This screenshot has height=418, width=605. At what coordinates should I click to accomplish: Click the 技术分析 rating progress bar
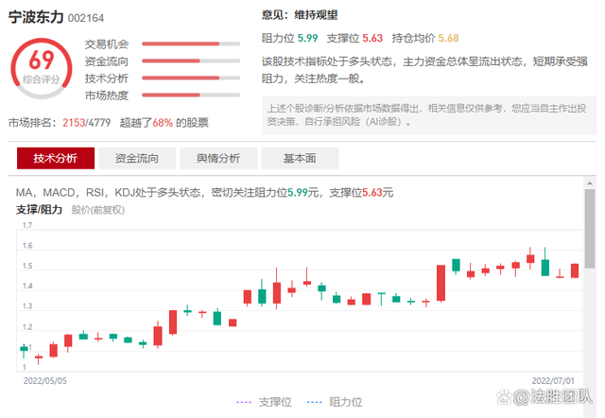[x=191, y=78]
